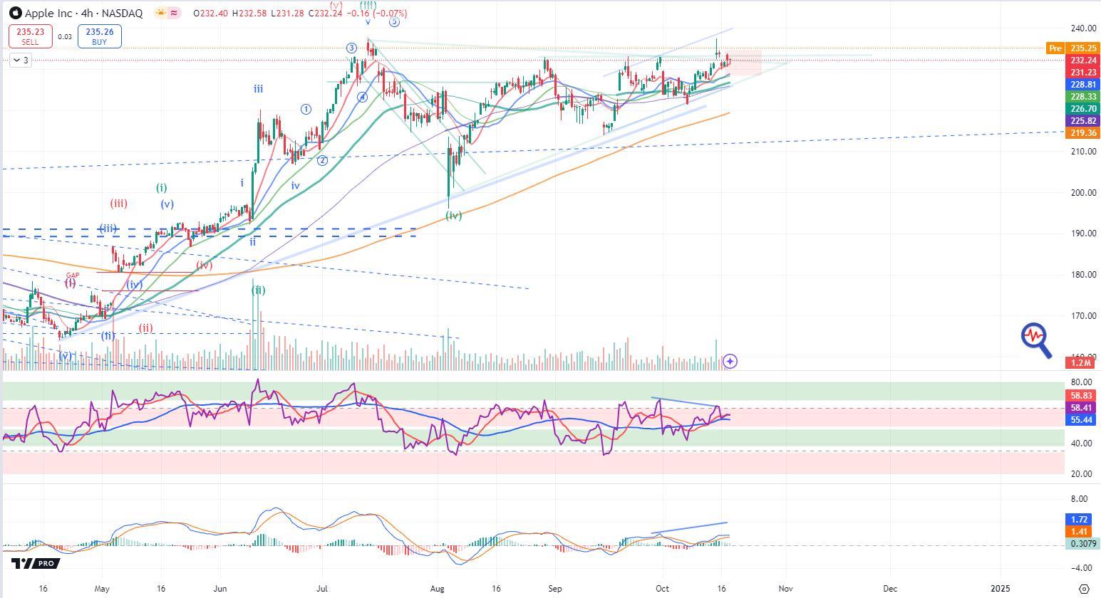Viewport: 1101px width, 598px height.
Task: Select the circled 3 wave label
Action: (351, 48)
